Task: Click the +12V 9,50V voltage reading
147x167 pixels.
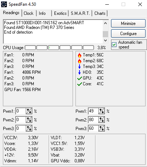Action: pyautogui.click(x=21, y=155)
